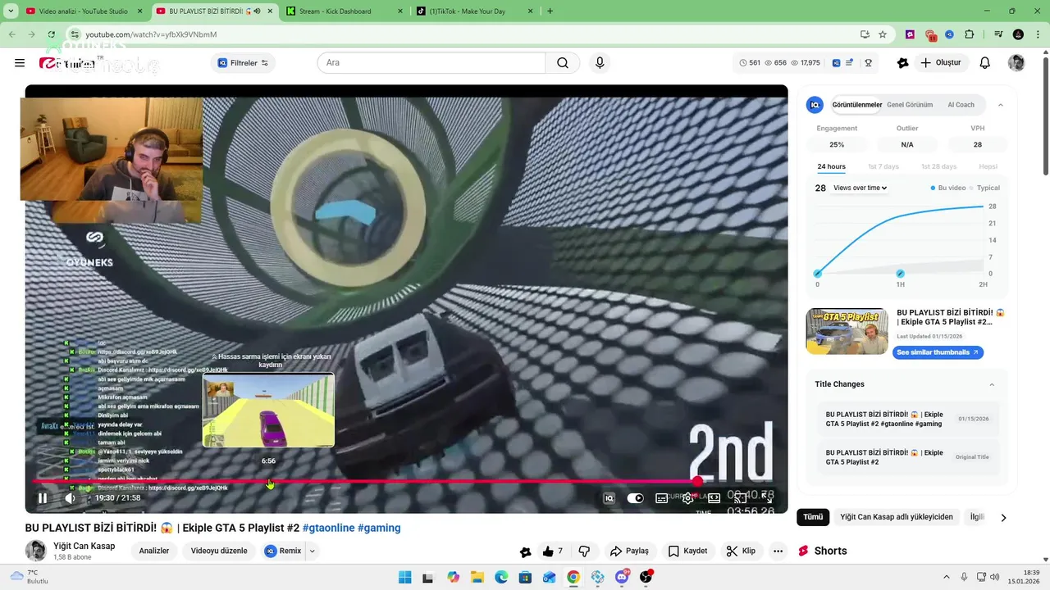
Task: Open #gaming hashtag link
Action: [379, 528]
